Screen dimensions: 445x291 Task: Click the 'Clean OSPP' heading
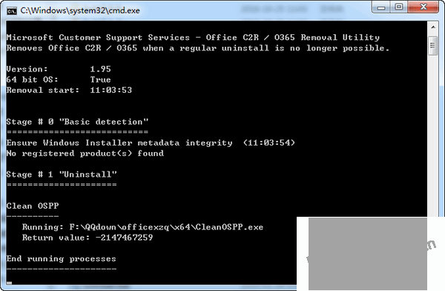click(x=33, y=206)
